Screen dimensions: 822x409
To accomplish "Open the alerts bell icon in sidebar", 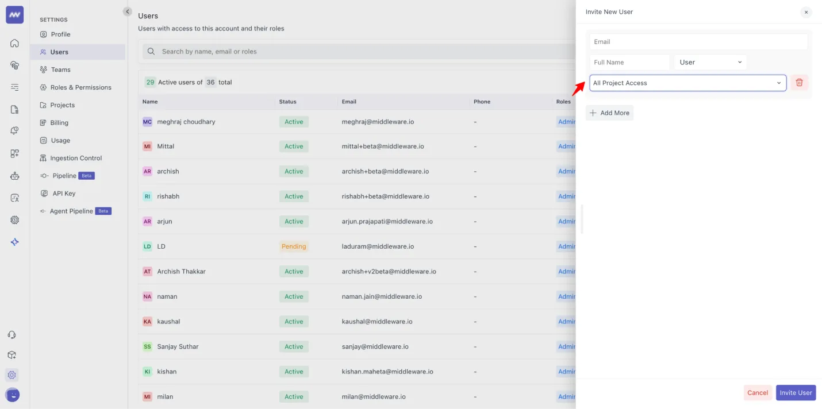I will tap(14, 131).
